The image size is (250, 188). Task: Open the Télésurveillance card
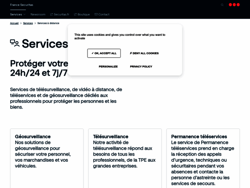click(x=125, y=158)
